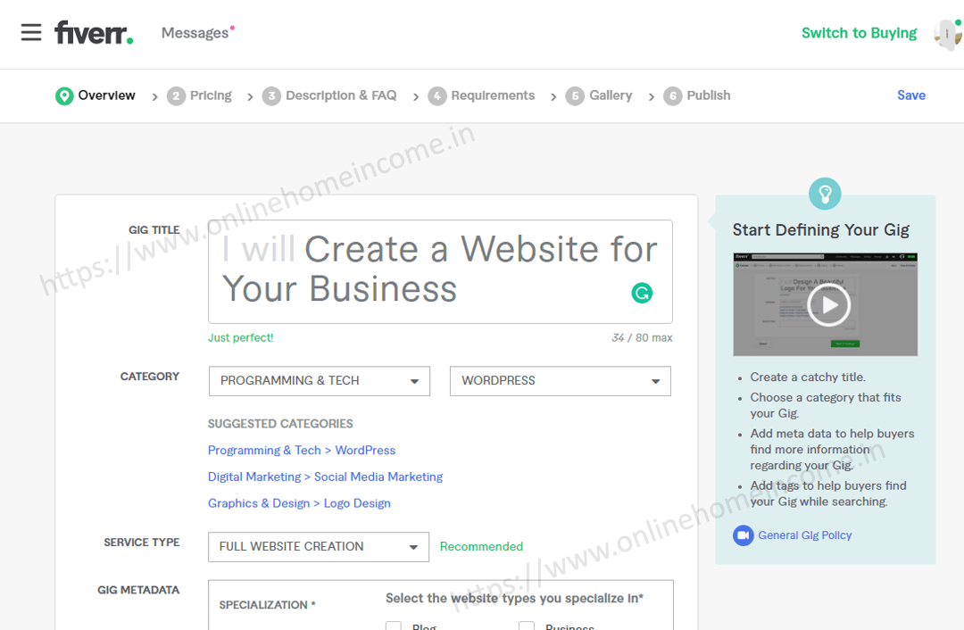Select suggested category Programming & Tech > WordPress
Viewport: 964px width, 630px height.
pyautogui.click(x=302, y=451)
